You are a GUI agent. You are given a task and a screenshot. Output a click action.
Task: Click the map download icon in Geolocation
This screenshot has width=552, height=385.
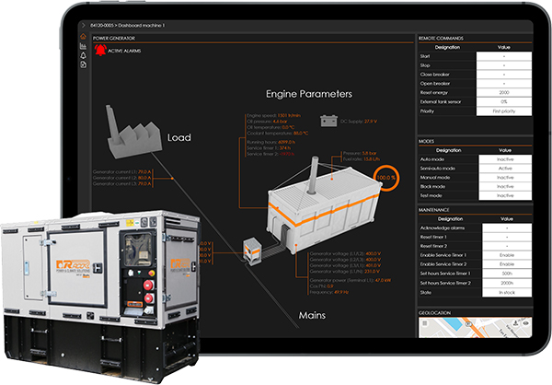click(x=515, y=323)
